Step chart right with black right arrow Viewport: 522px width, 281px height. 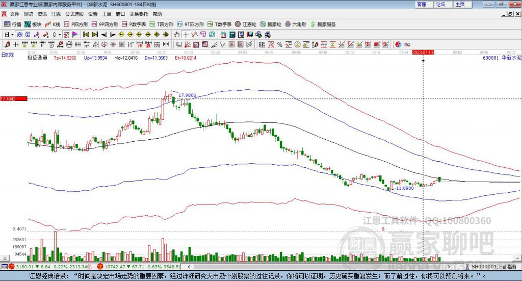point(113,35)
